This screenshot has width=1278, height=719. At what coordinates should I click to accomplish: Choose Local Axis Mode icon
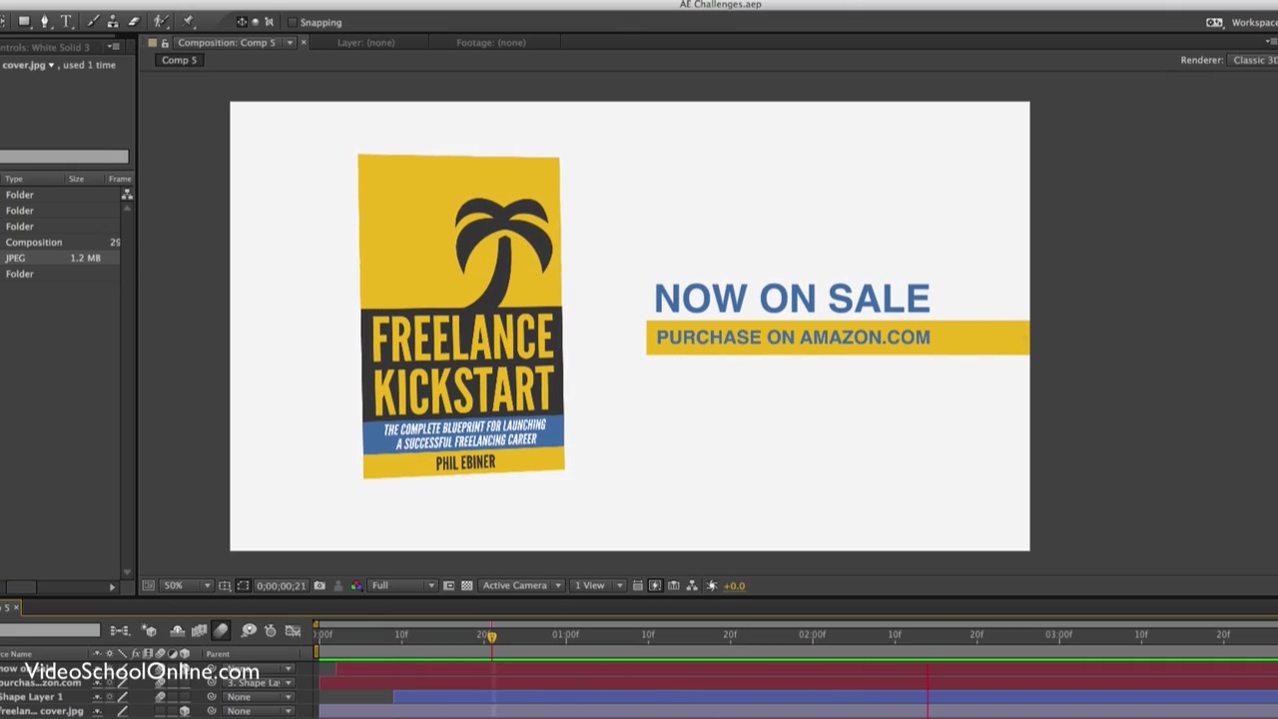[x=242, y=22]
